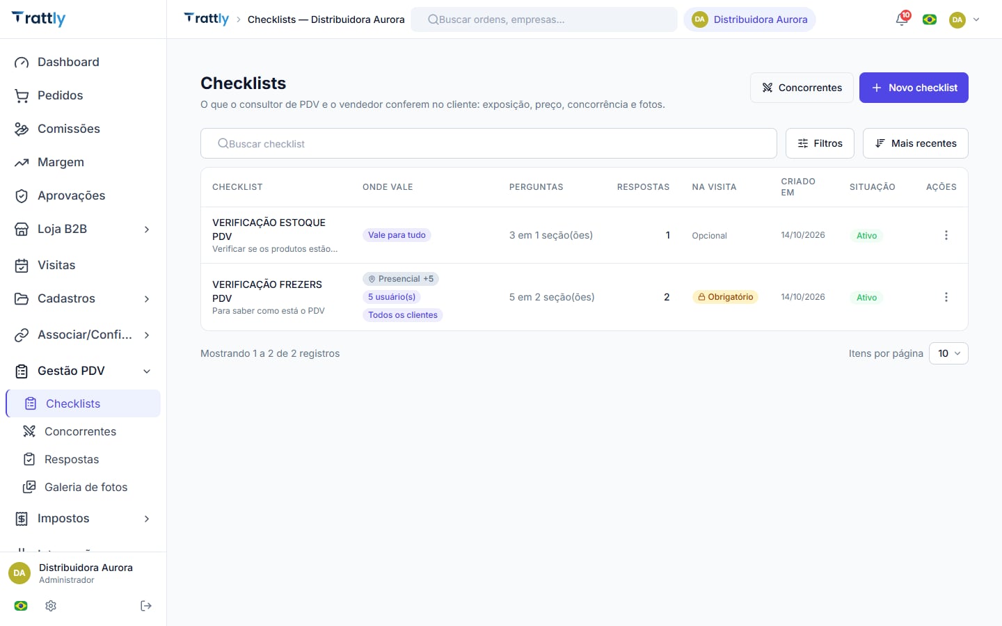Image resolution: width=1002 pixels, height=626 pixels.
Task: Collapse the Gestão PDV submenu chevron
Action: [147, 371]
